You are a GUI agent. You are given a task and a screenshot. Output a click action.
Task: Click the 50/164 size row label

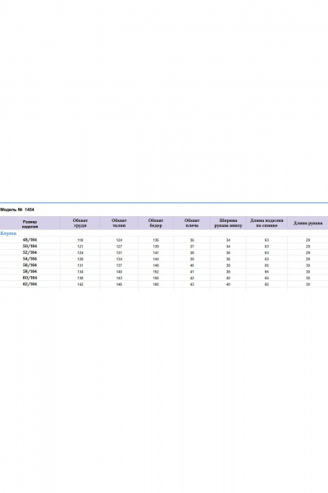point(30,246)
